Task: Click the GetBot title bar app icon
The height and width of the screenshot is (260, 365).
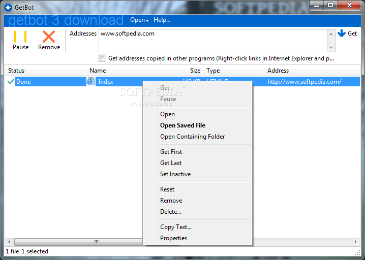Action: pos(8,8)
